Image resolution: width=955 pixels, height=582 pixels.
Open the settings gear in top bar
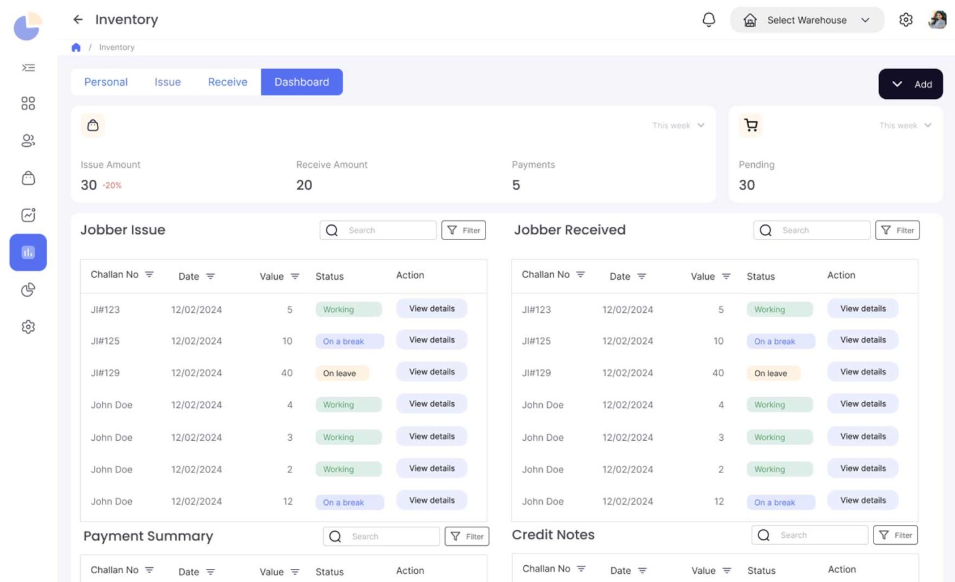click(x=906, y=19)
